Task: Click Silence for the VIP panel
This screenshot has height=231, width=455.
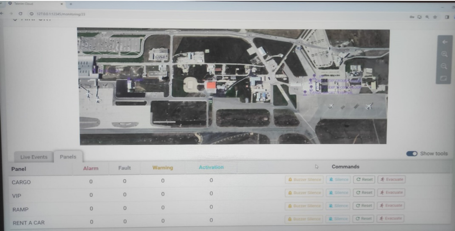Action: [x=338, y=193]
